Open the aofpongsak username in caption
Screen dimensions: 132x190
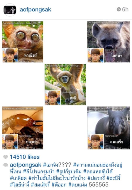[x=26, y=165]
